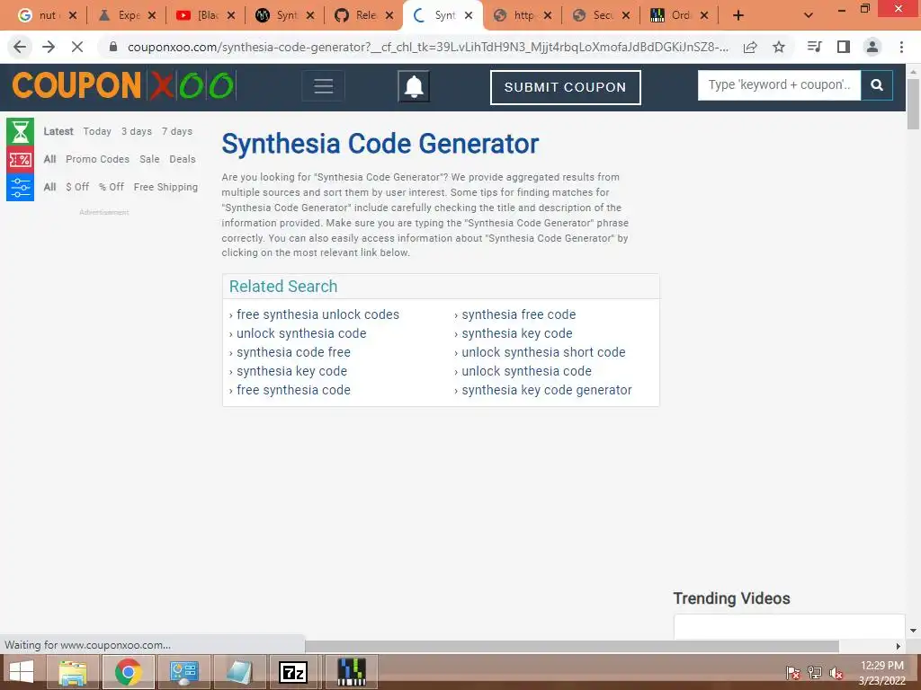Viewport: 921px width, 690px height.
Task: Click the blue sliders filter icon
Action: 20,187
